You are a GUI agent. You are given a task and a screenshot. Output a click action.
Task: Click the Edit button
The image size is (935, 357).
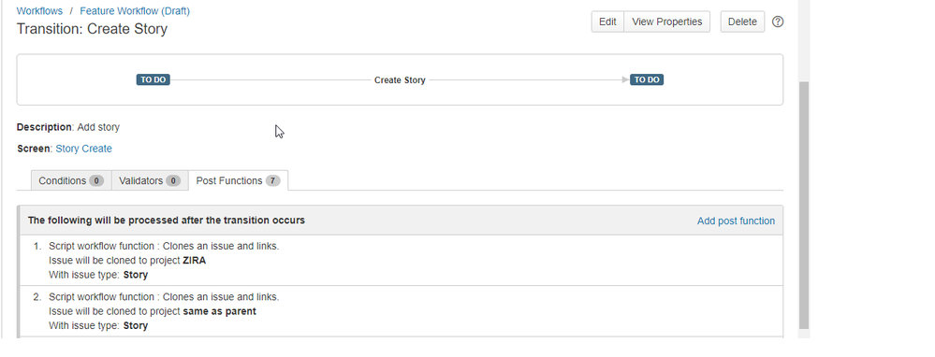(607, 21)
